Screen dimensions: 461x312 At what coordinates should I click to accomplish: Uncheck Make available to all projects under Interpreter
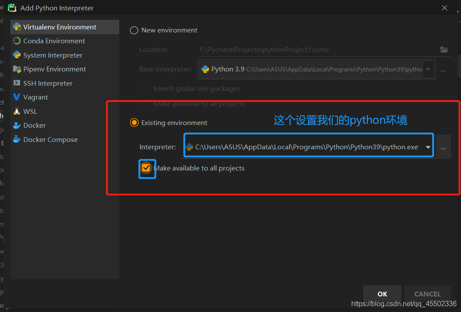click(x=146, y=168)
